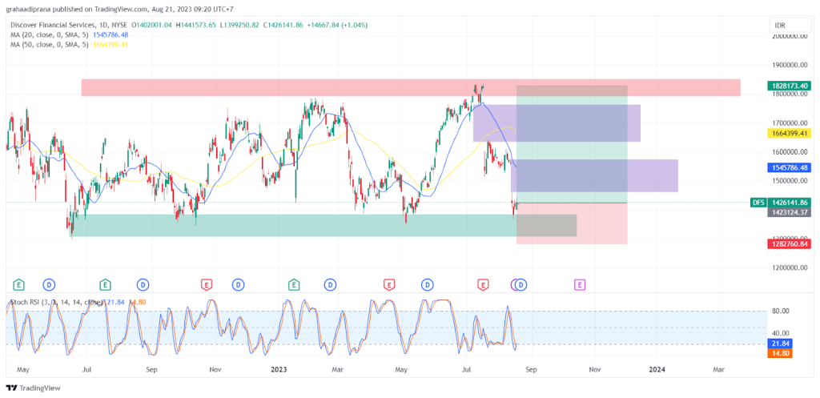Image resolution: width=820 pixels, height=398 pixels.
Task: Open green earnings E marker just before May 2022
Action: [18, 284]
